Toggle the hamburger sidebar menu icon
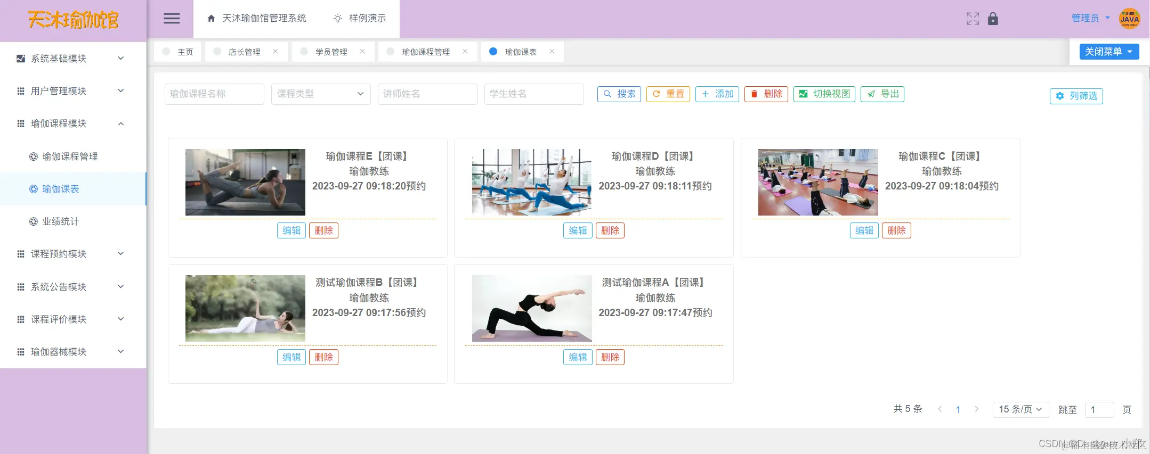Image resolution: width=1150 pixels, height=454 pixels. click(172, 19)
